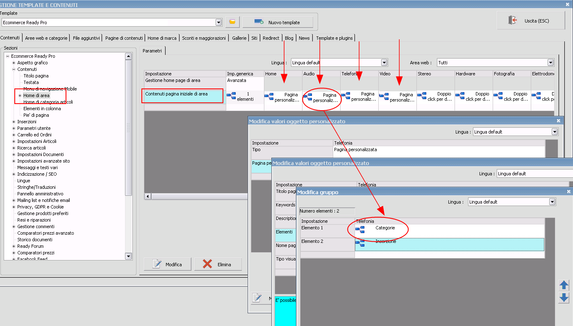Select the 'Gestione home page di area' row
This screenshot has width=573, height=326.
(x=185, y=84)
